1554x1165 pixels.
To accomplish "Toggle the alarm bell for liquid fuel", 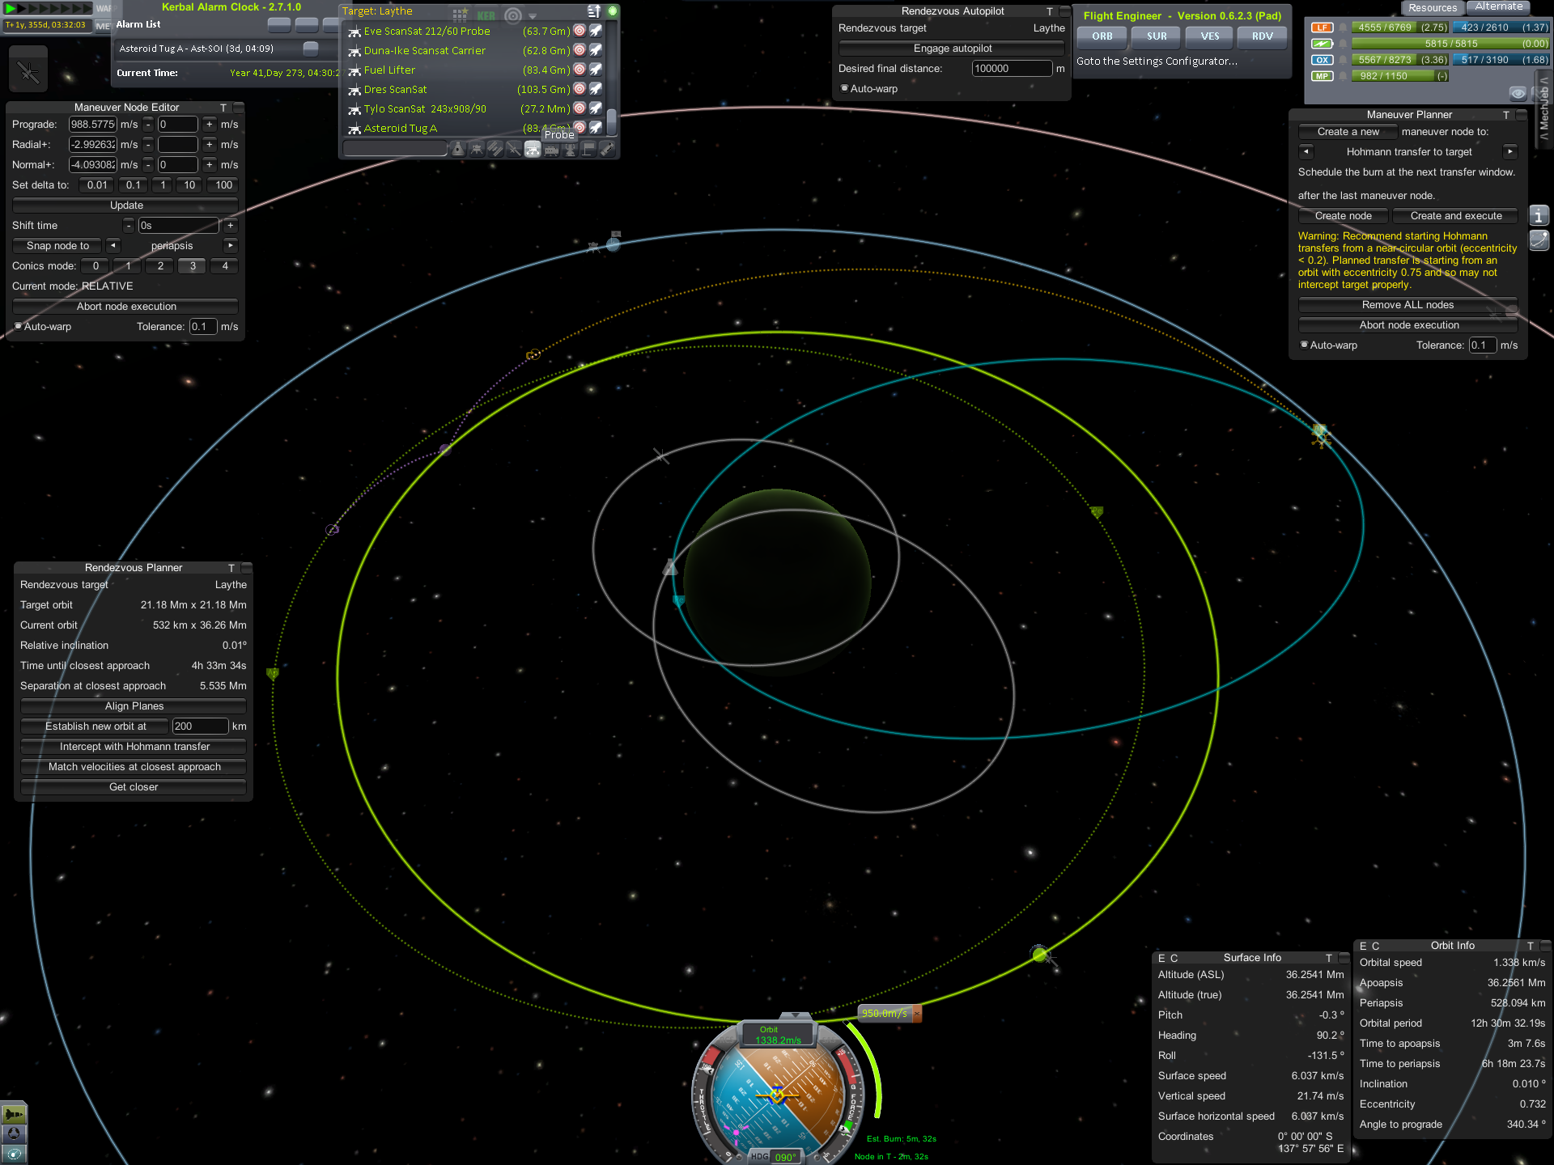I will [1343, 28].
